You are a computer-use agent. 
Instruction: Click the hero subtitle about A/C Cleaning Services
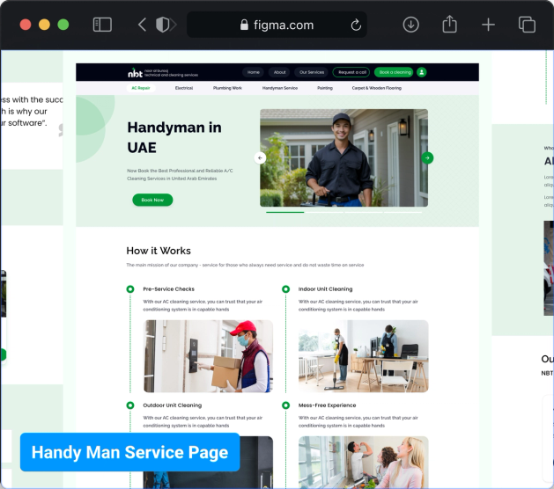point(180,175)
